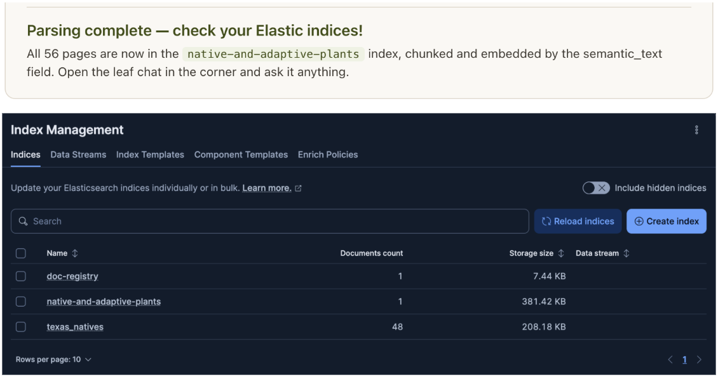Click the documents count value 48
This screenshot has height=377, width=718.
[x=398, y=327]
